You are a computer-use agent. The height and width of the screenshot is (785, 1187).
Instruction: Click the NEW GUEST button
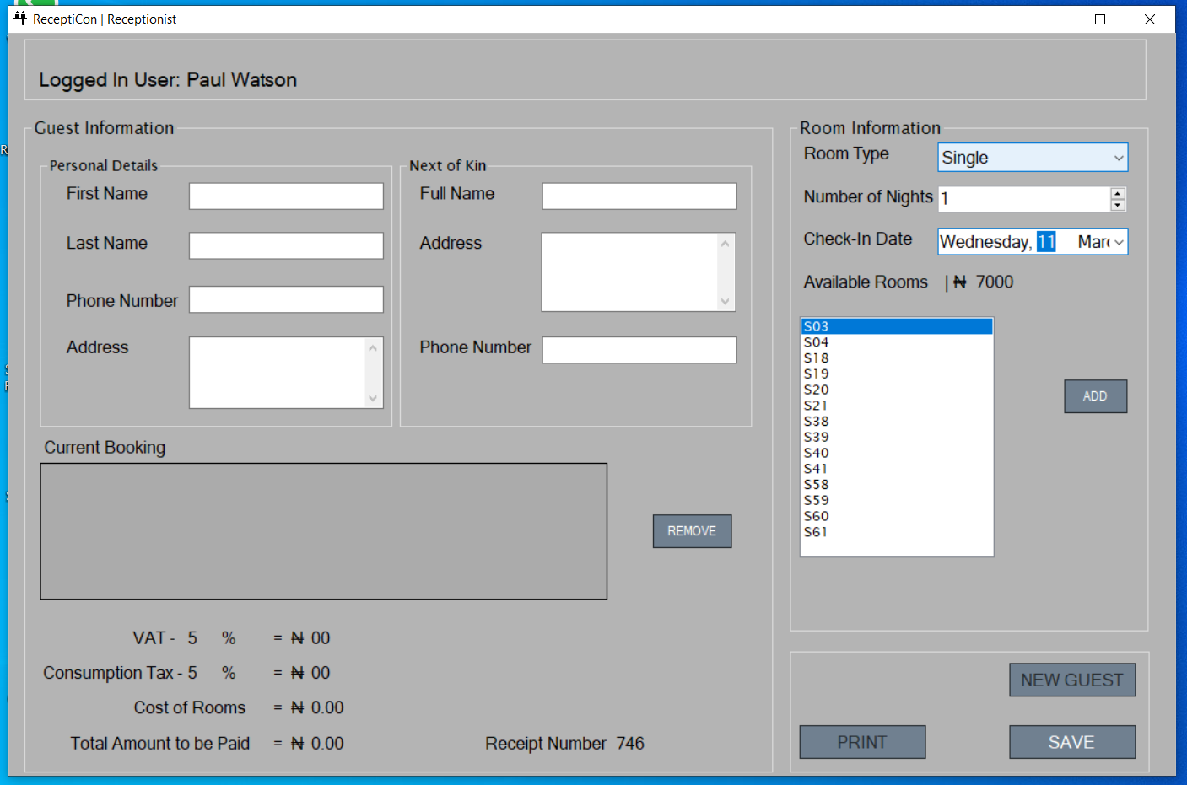coord(1072,680)
